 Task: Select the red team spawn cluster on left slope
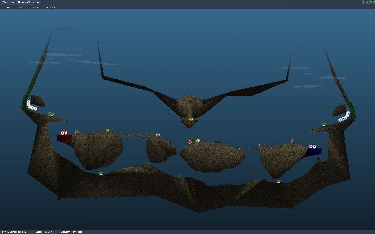[x=31, y=106]
